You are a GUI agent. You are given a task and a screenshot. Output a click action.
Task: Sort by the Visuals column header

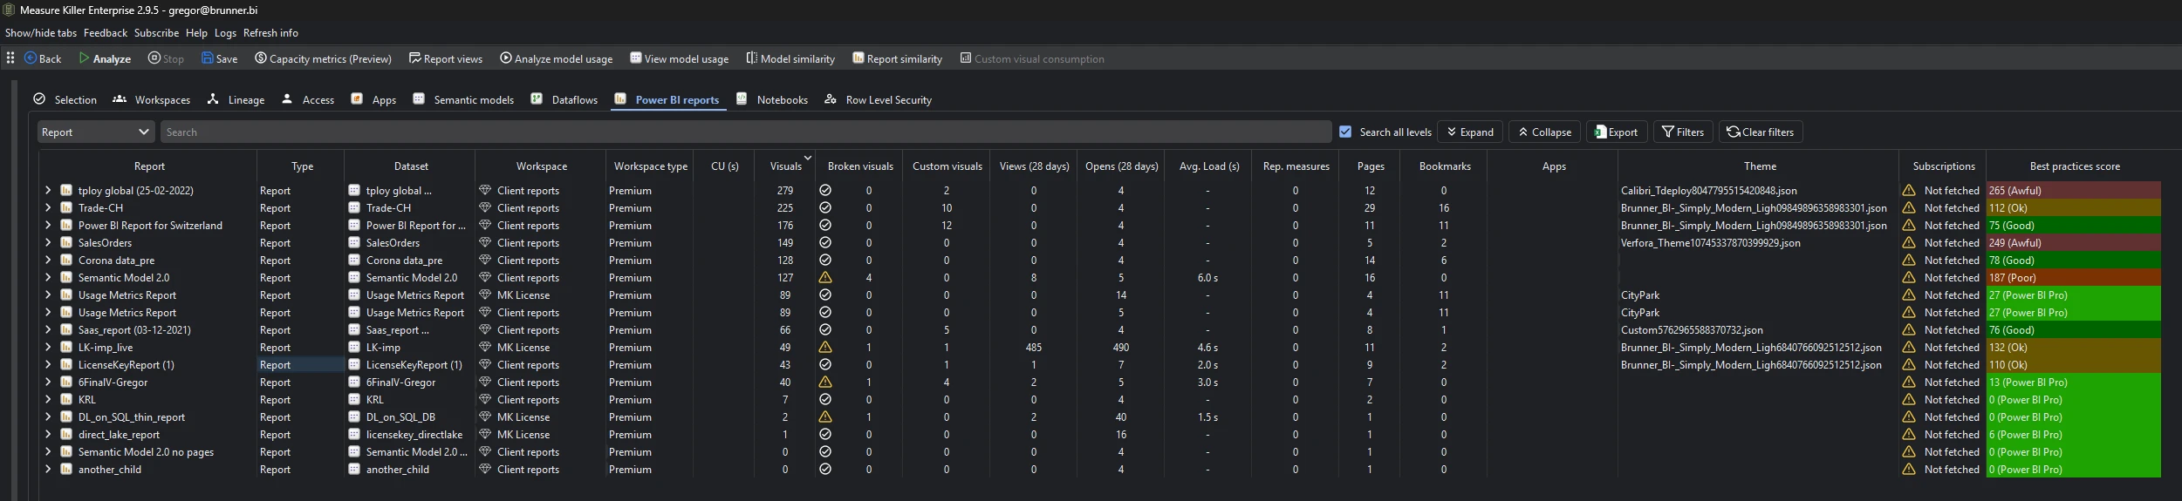point(785,166)
